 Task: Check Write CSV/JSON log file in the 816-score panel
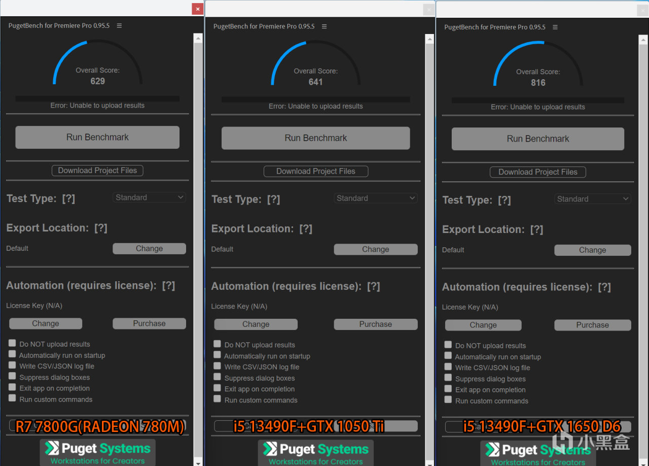(x=448, y=367)
